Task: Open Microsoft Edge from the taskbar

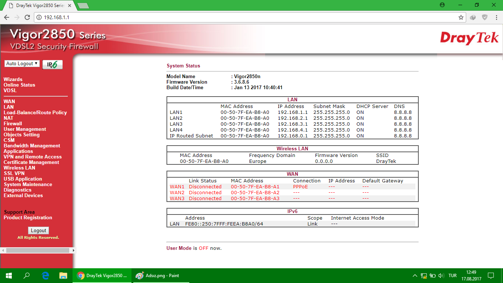Action: pyautogui.click(x=45, y=275)
